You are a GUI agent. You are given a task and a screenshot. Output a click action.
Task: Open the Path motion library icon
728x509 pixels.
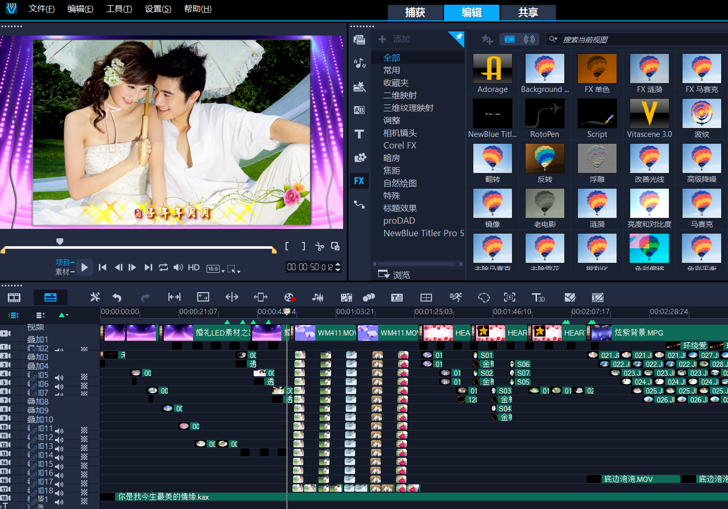pos(359,204)
